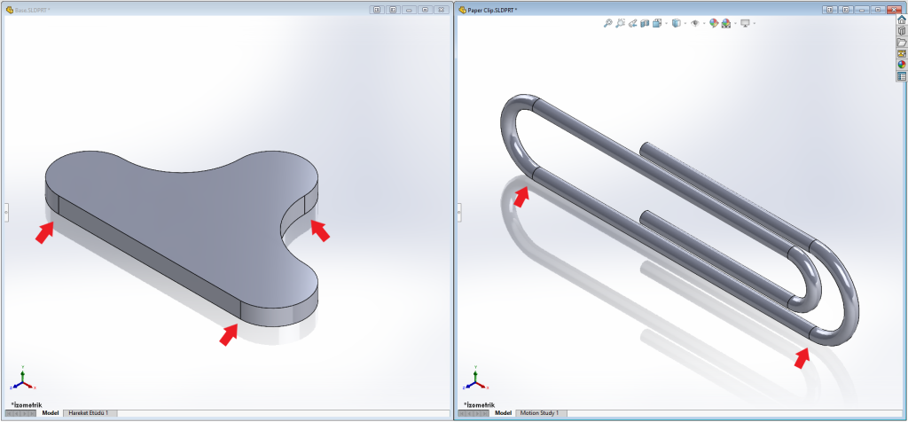
Task: Click the Zoom to Fit magnifier icon
Action: [x=608, y=23]
